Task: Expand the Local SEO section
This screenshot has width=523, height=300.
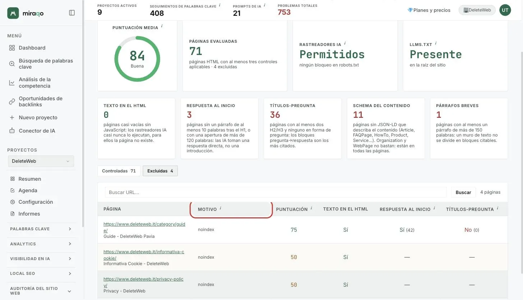Action: point(41,273)
